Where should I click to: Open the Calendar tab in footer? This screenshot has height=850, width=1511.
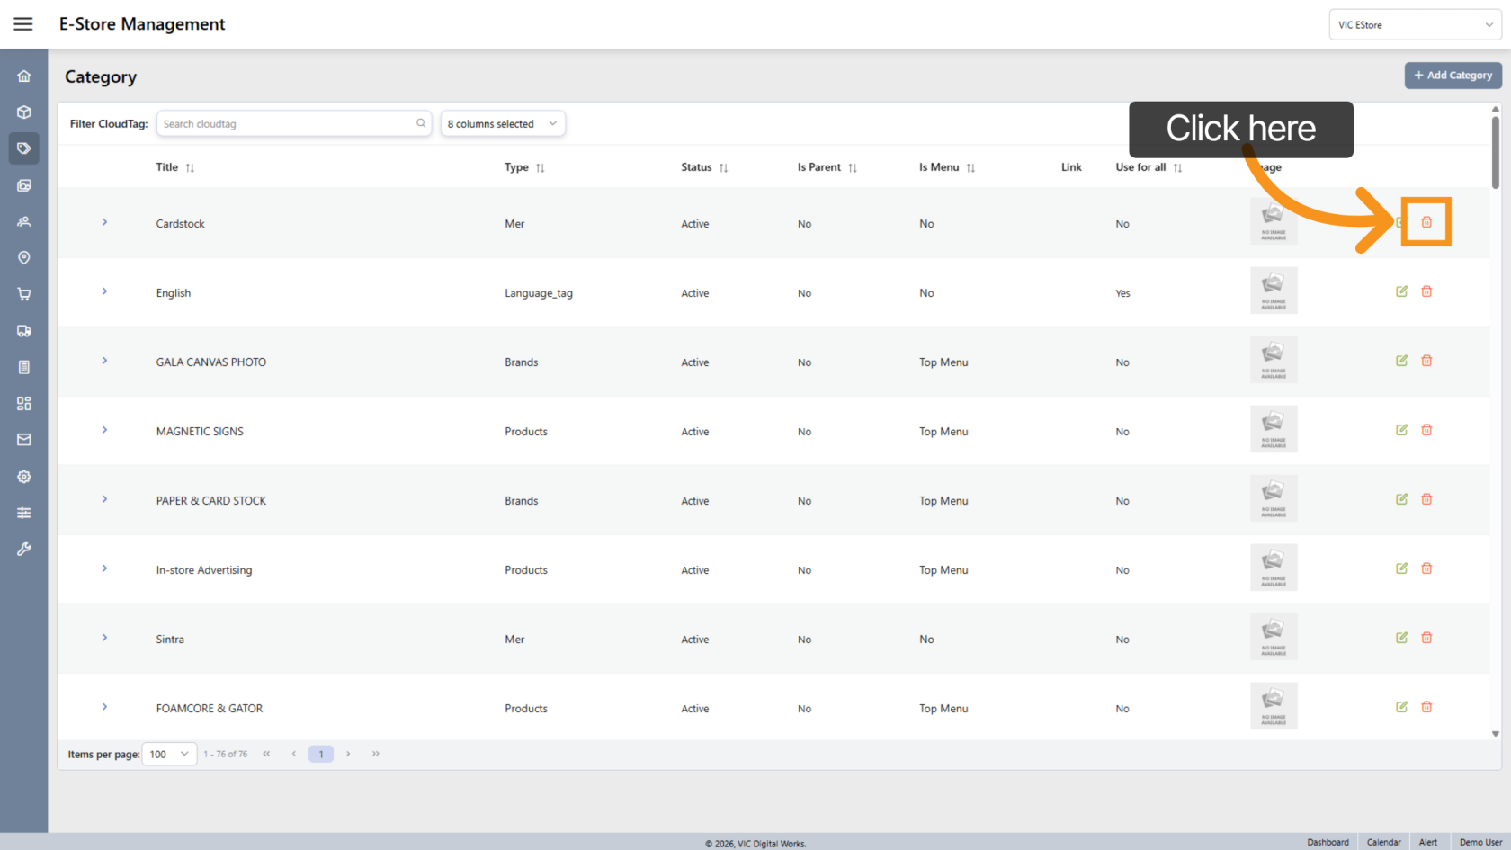tap(1383, 842)
